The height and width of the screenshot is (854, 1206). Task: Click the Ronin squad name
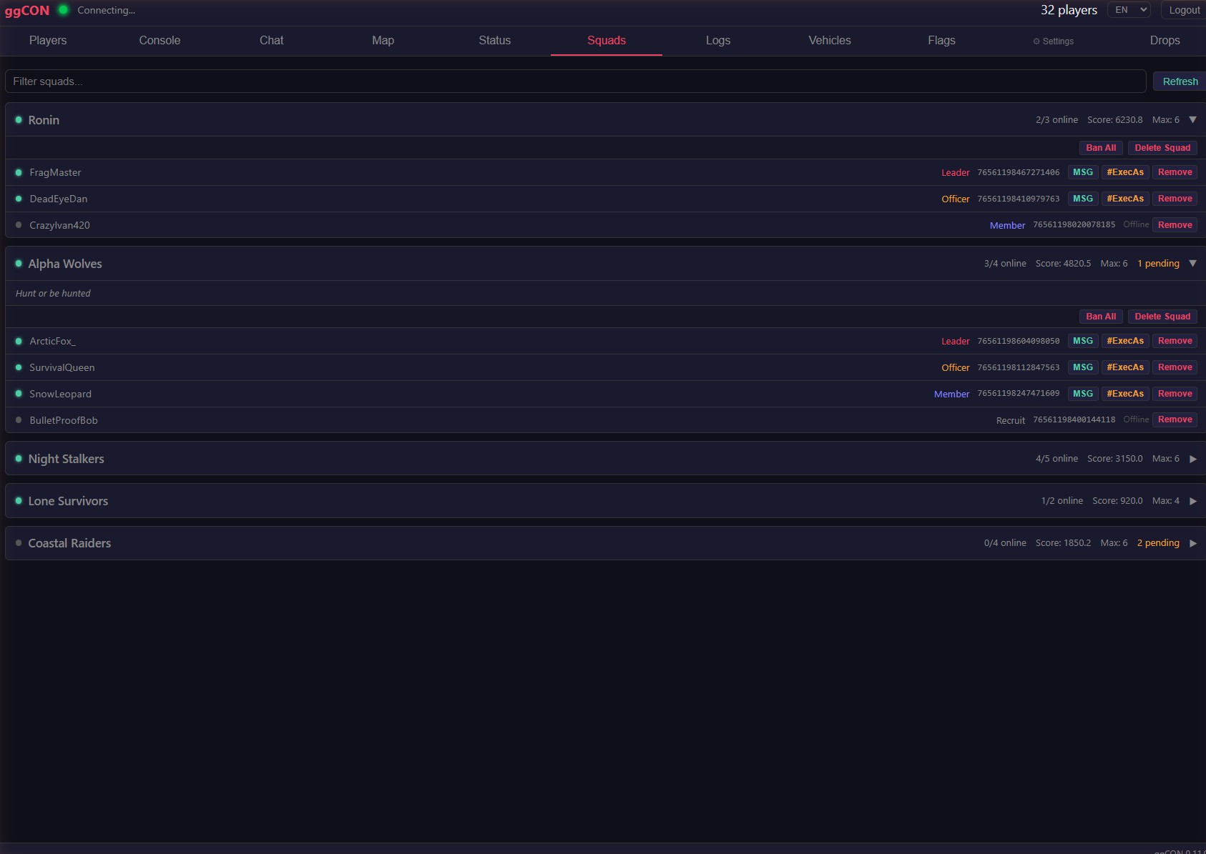click(44, 120)
